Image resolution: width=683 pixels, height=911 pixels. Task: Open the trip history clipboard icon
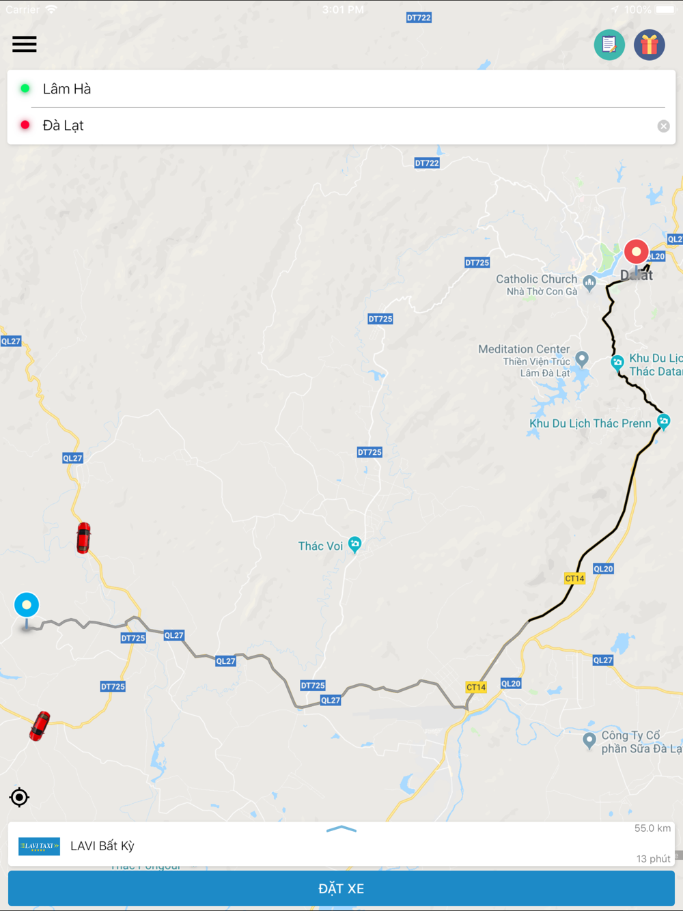(x=609, y=45)
